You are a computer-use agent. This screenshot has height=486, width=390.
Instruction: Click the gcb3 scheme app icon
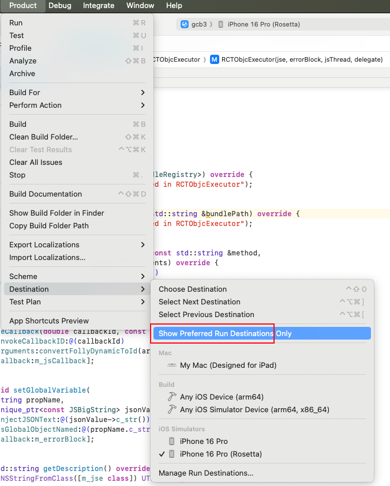tap(185, 24)
